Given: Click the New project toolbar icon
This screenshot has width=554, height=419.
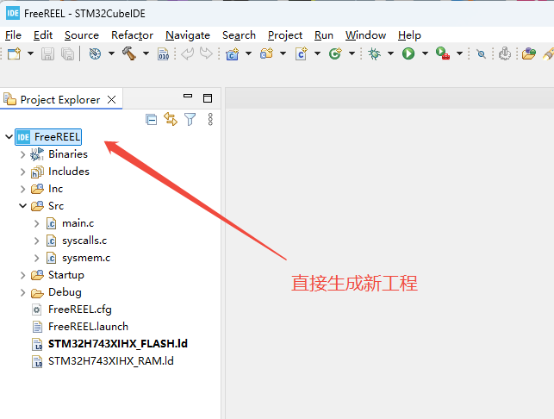Looking at the screenshot, I should click(x=14, y=53).
